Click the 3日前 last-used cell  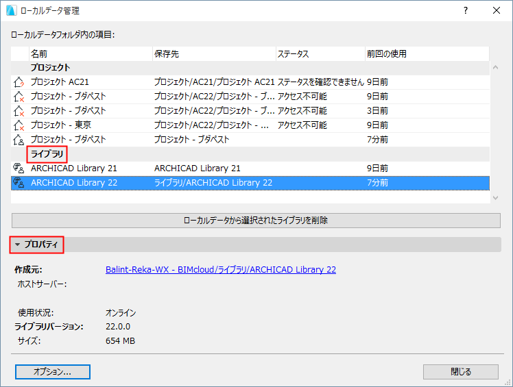coord(377,111)
